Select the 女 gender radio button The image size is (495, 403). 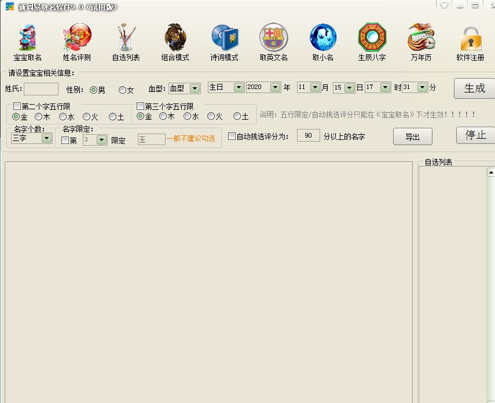[122, 90]
